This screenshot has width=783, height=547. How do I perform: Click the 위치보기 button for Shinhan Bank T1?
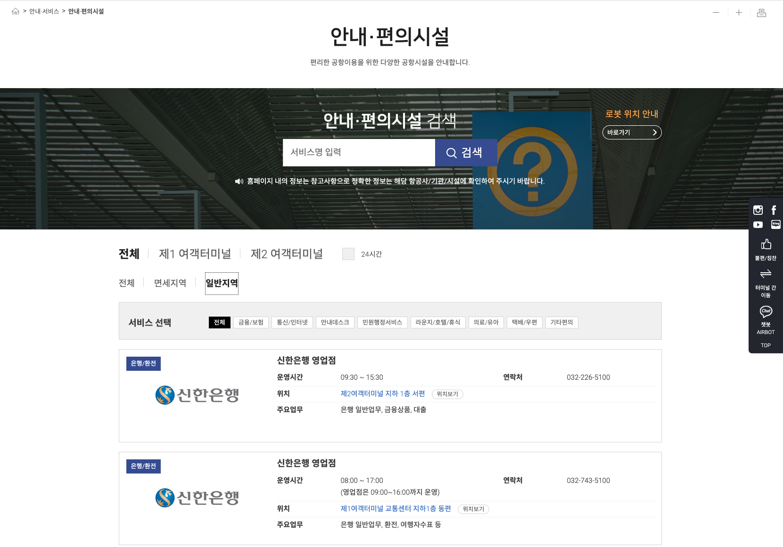coord(473,509)
